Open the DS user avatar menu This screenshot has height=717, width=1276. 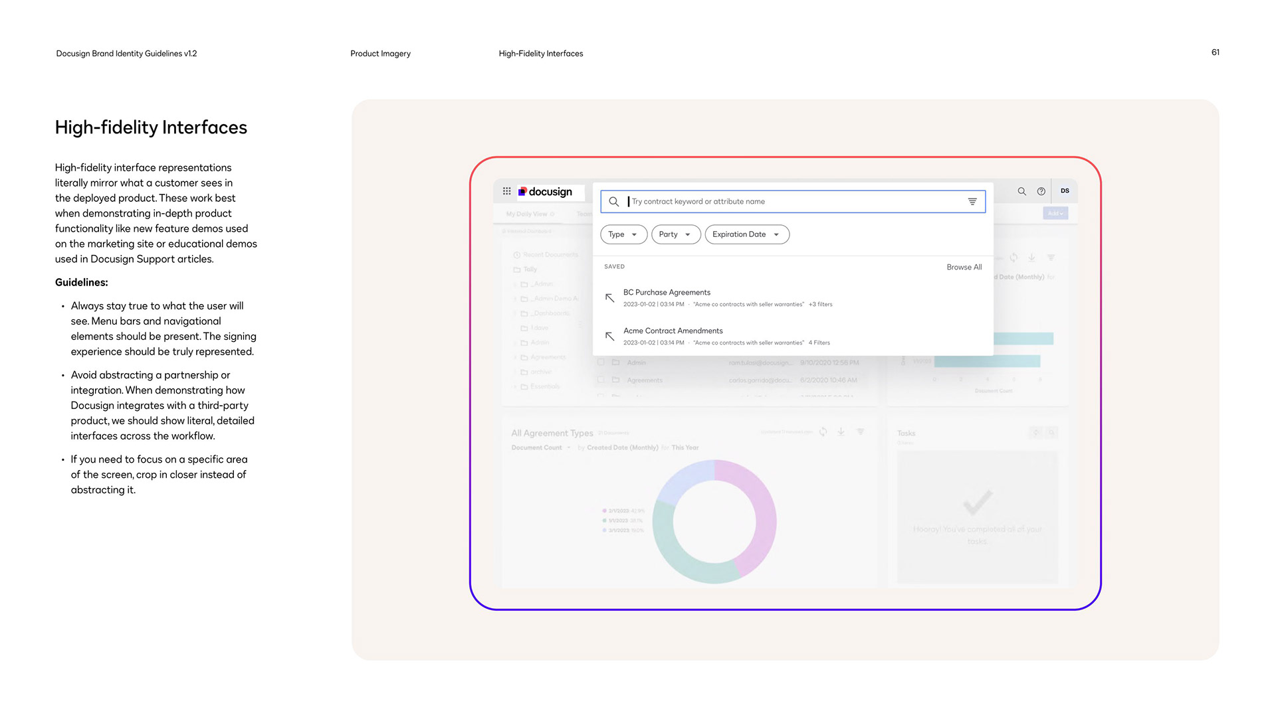point(1065,191)
